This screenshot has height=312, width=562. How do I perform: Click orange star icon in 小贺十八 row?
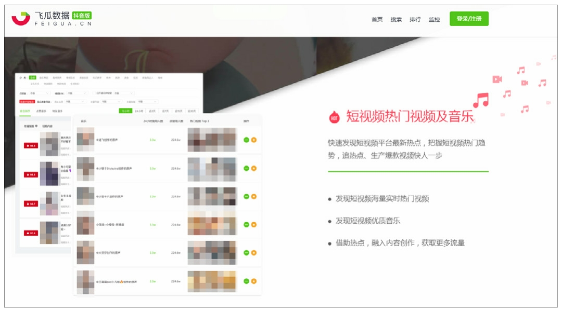[254, 197]
